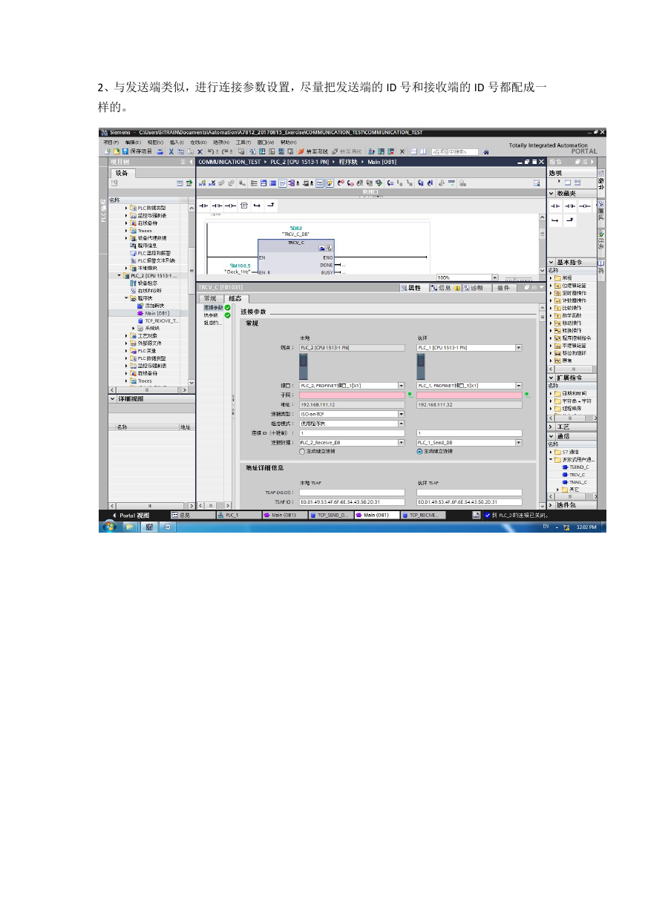Expand the 系统块 folder in project tree
Screen dimensions: 645x911
(x=134, y=328)
